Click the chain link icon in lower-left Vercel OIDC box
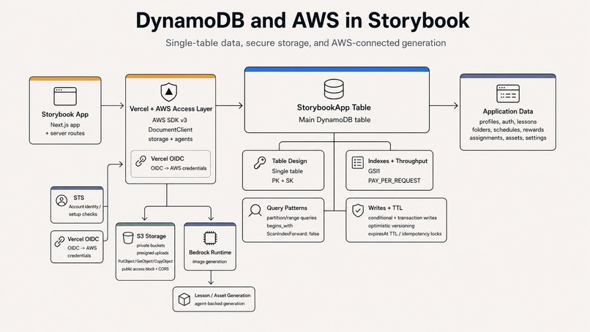The height and width of the screenshot is (332, 590). [59, 241]
